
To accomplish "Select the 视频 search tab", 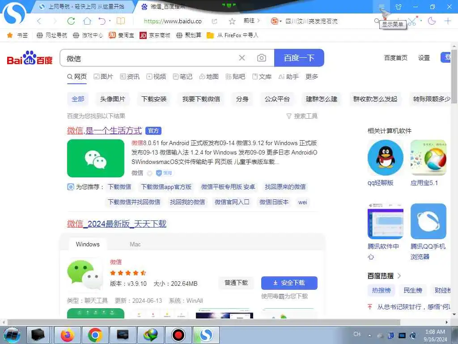I will click(x=156, y=77).
